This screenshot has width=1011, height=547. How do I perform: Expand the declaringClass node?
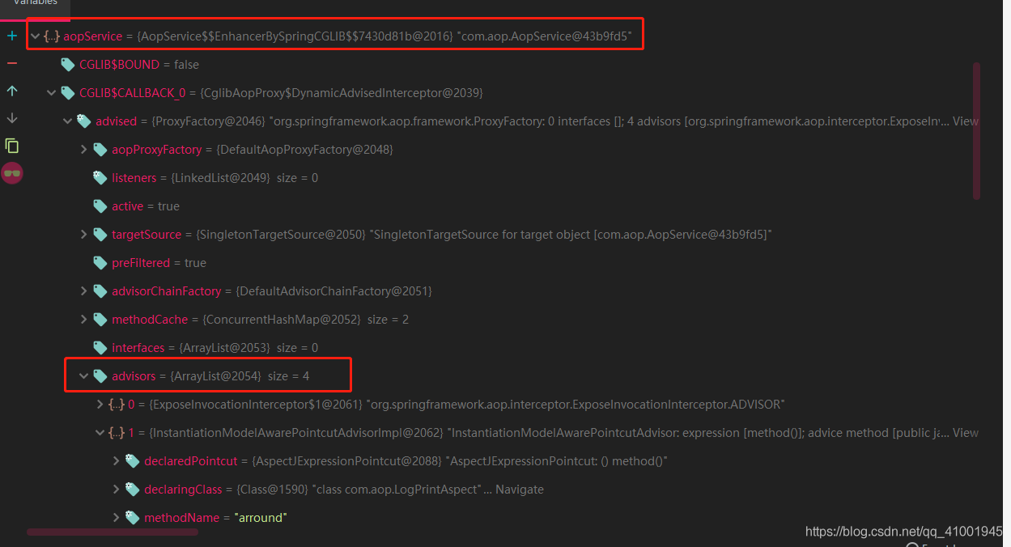click(x=117, y=490)
